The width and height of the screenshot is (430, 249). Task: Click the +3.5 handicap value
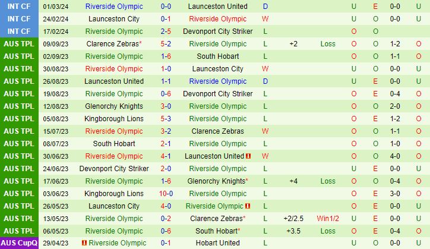293,231
